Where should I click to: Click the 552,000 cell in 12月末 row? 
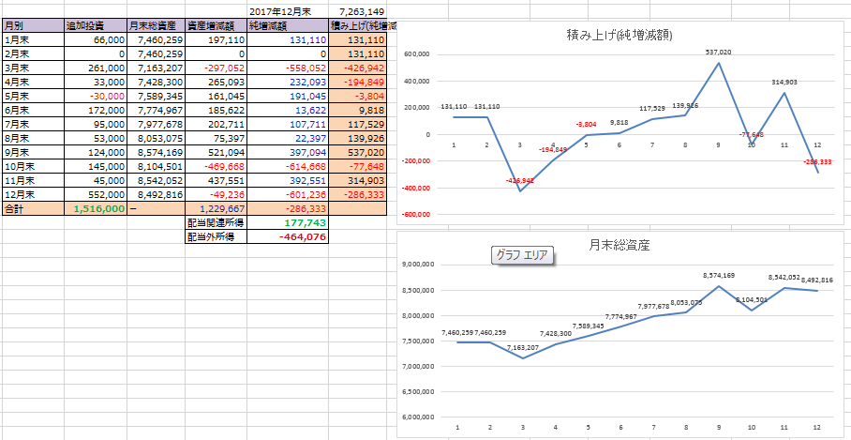point(96,195)
